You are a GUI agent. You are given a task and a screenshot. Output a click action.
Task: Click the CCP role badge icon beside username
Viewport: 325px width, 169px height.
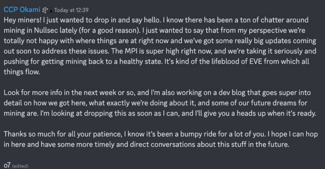pyautogui.click(x=47, y=10)
